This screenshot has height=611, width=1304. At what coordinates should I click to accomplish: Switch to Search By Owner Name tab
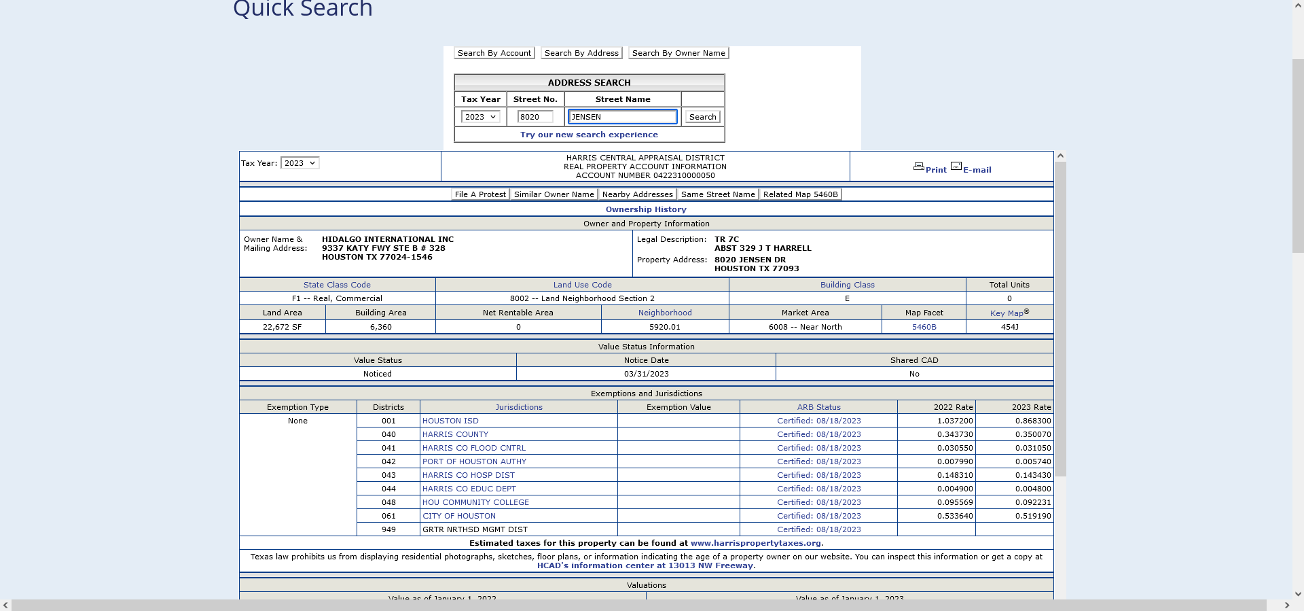tap(678, 53)
